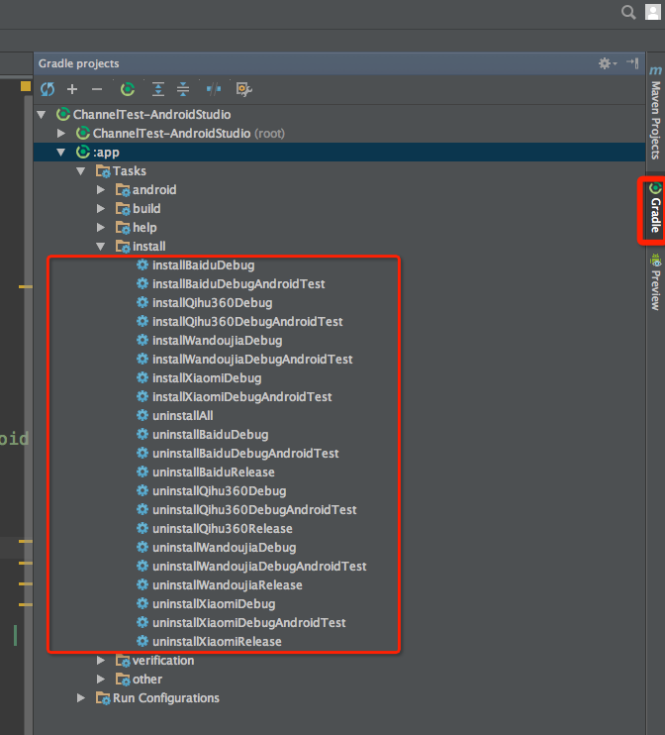Image resolution: width=665 pixels, height=735 pixels.
Task: Select uninstallWandoujiaRelease task
Action: [x=228, y=585]
